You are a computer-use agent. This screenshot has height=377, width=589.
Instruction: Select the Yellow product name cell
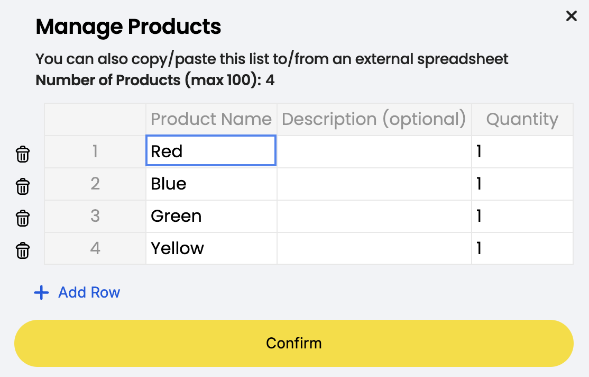point(210,248)
